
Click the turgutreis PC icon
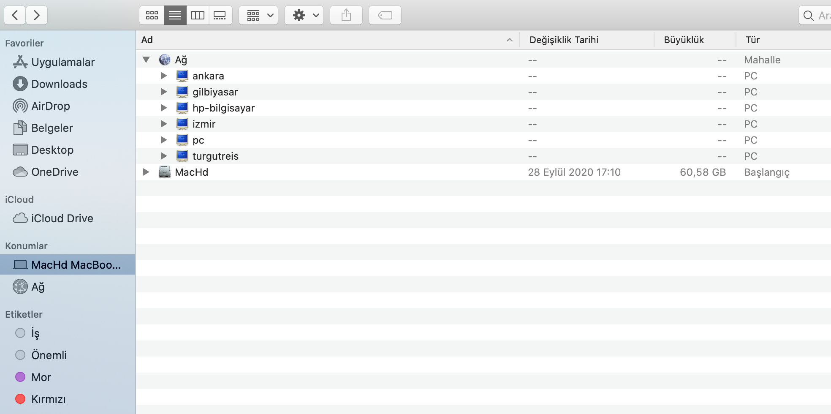[182, 156]
